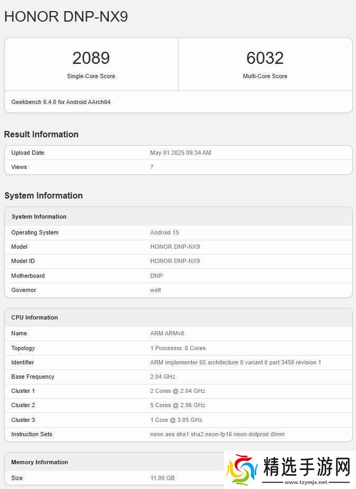Click the Instruction Sets value text
The image size is (356, 489).
tap(218, 434)
